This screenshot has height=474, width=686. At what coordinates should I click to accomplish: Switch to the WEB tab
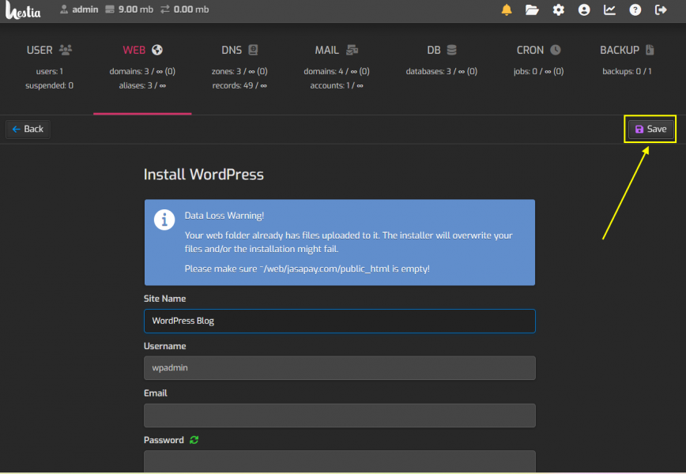point(142,68)
